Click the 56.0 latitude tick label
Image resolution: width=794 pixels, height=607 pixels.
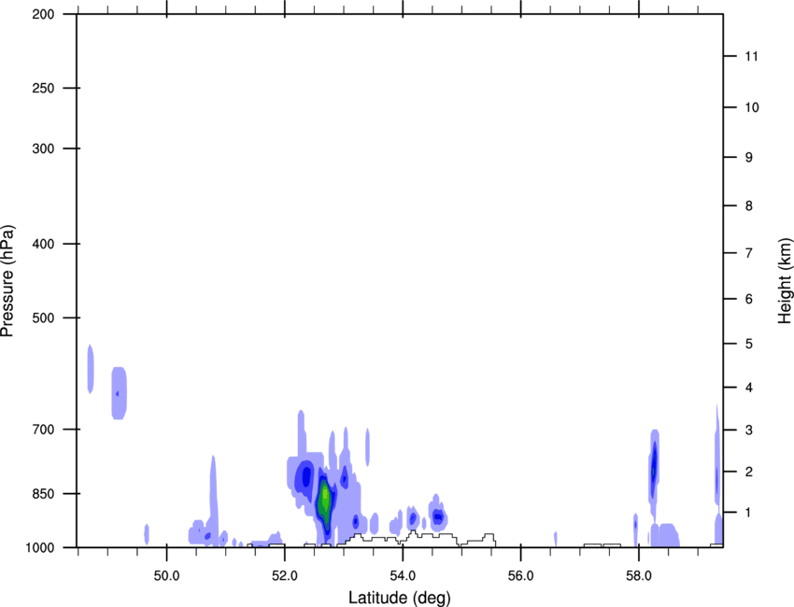[x=521, y=576]
